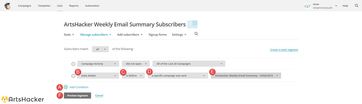Click the drew account avatar icon
This screenshot has height=104, width=362.
tap(307, 6)
